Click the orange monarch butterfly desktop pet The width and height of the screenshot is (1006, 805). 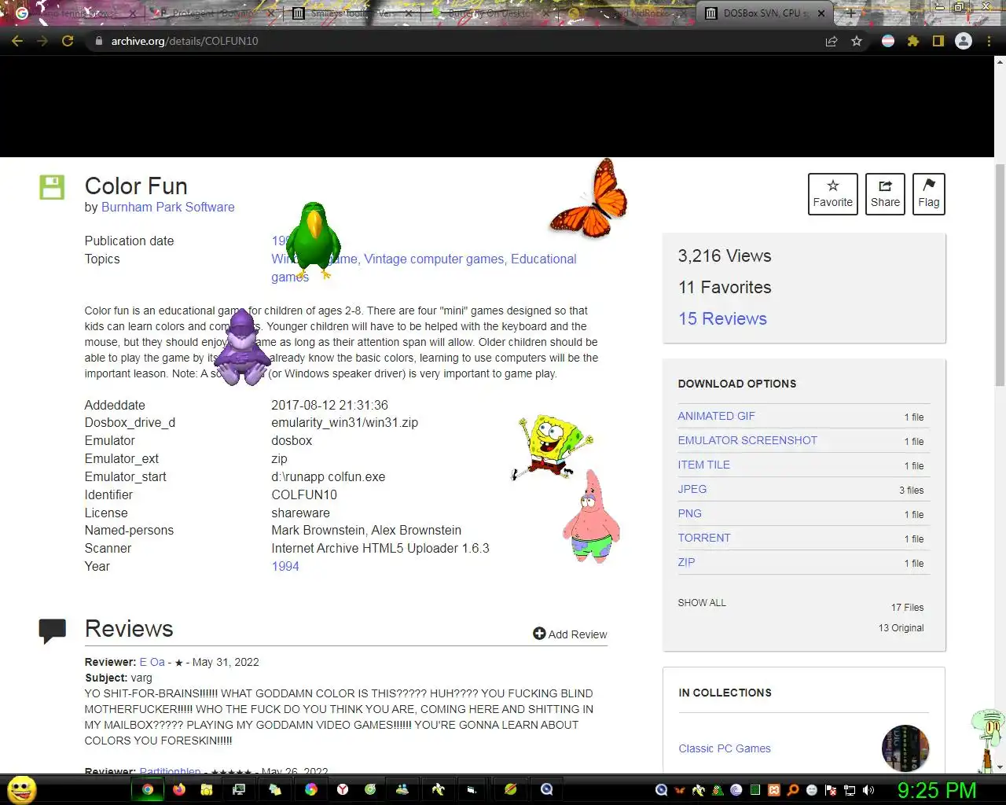[x=590, y=198]
